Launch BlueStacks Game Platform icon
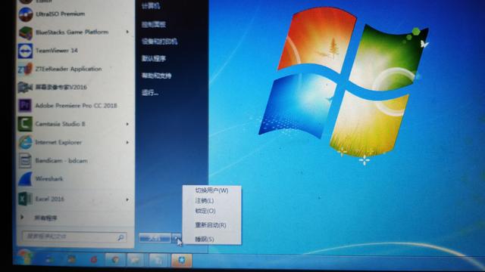 pyautogui.click(x=25, y=32)
